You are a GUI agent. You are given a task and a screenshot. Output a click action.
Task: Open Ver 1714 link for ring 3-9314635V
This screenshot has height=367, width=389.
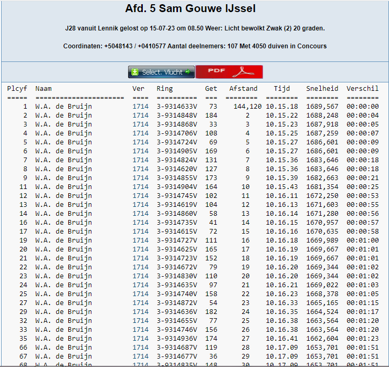point(140,285)
